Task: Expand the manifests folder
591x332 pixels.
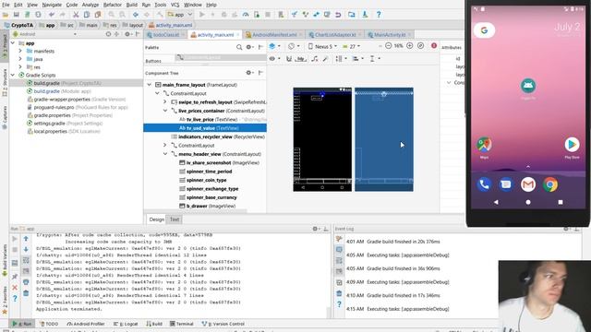Action: [20, 51]
